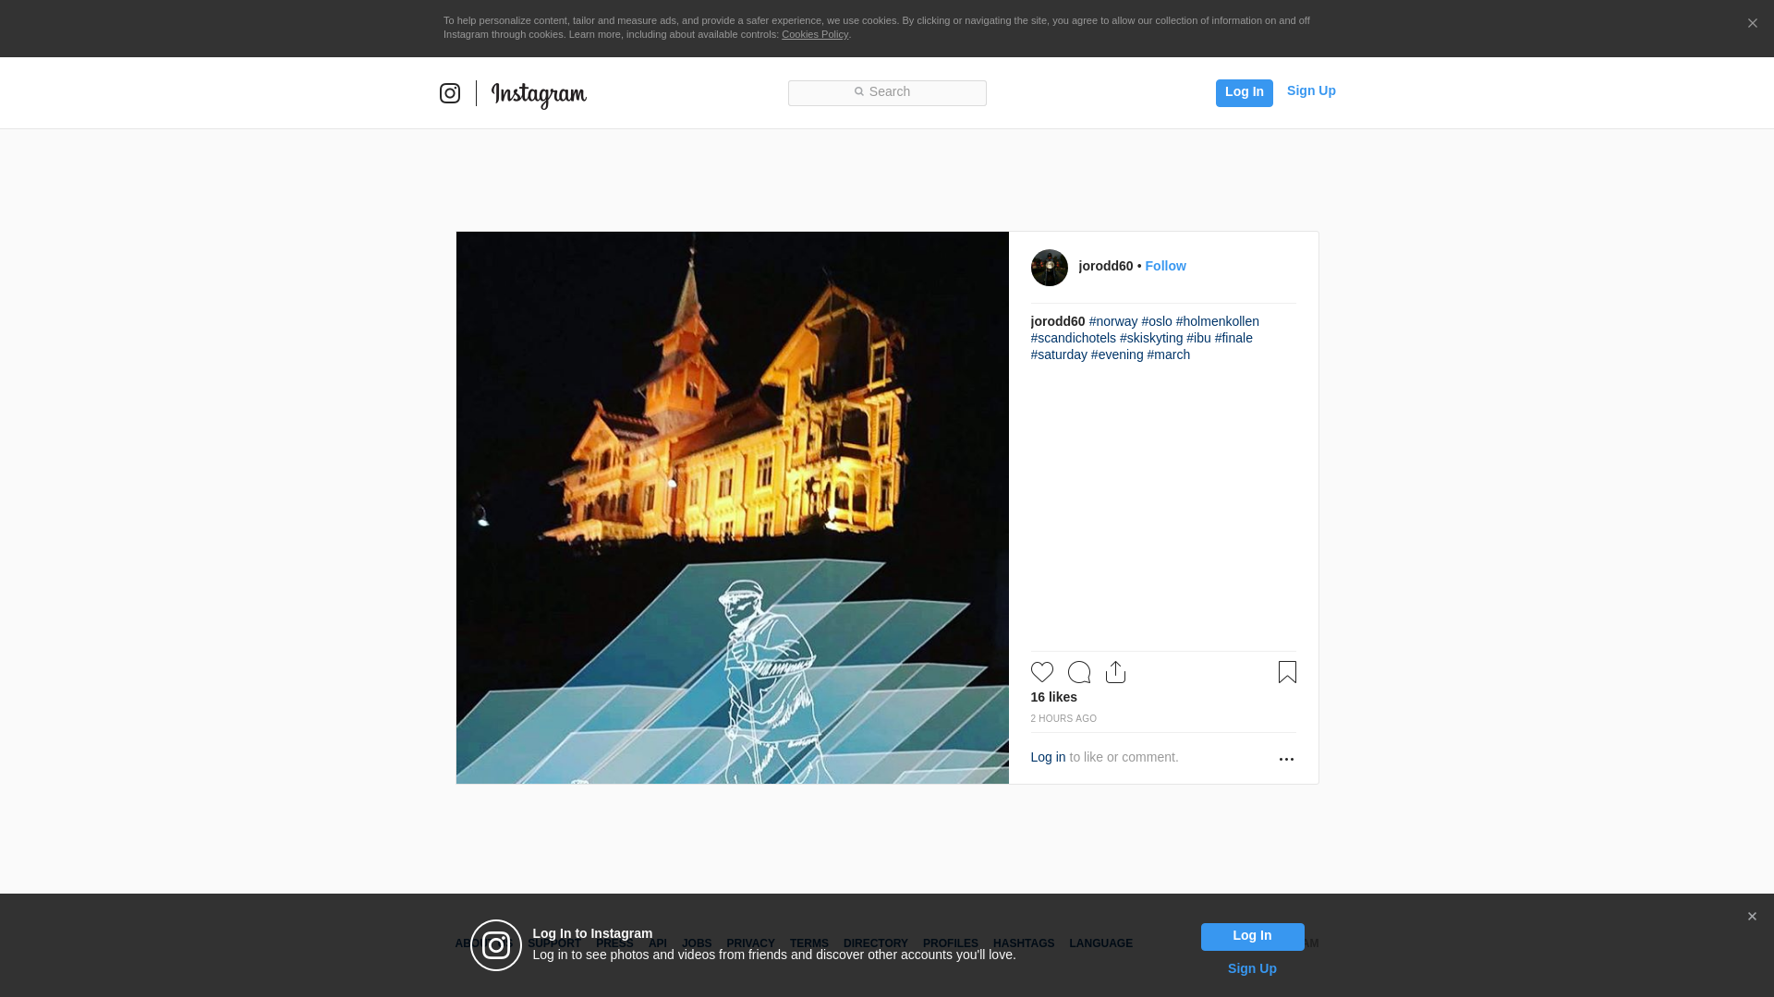Open the Cookies Policy link
Image resolution: width=1774 pixels, height=997 pixels.
(814, 34)
